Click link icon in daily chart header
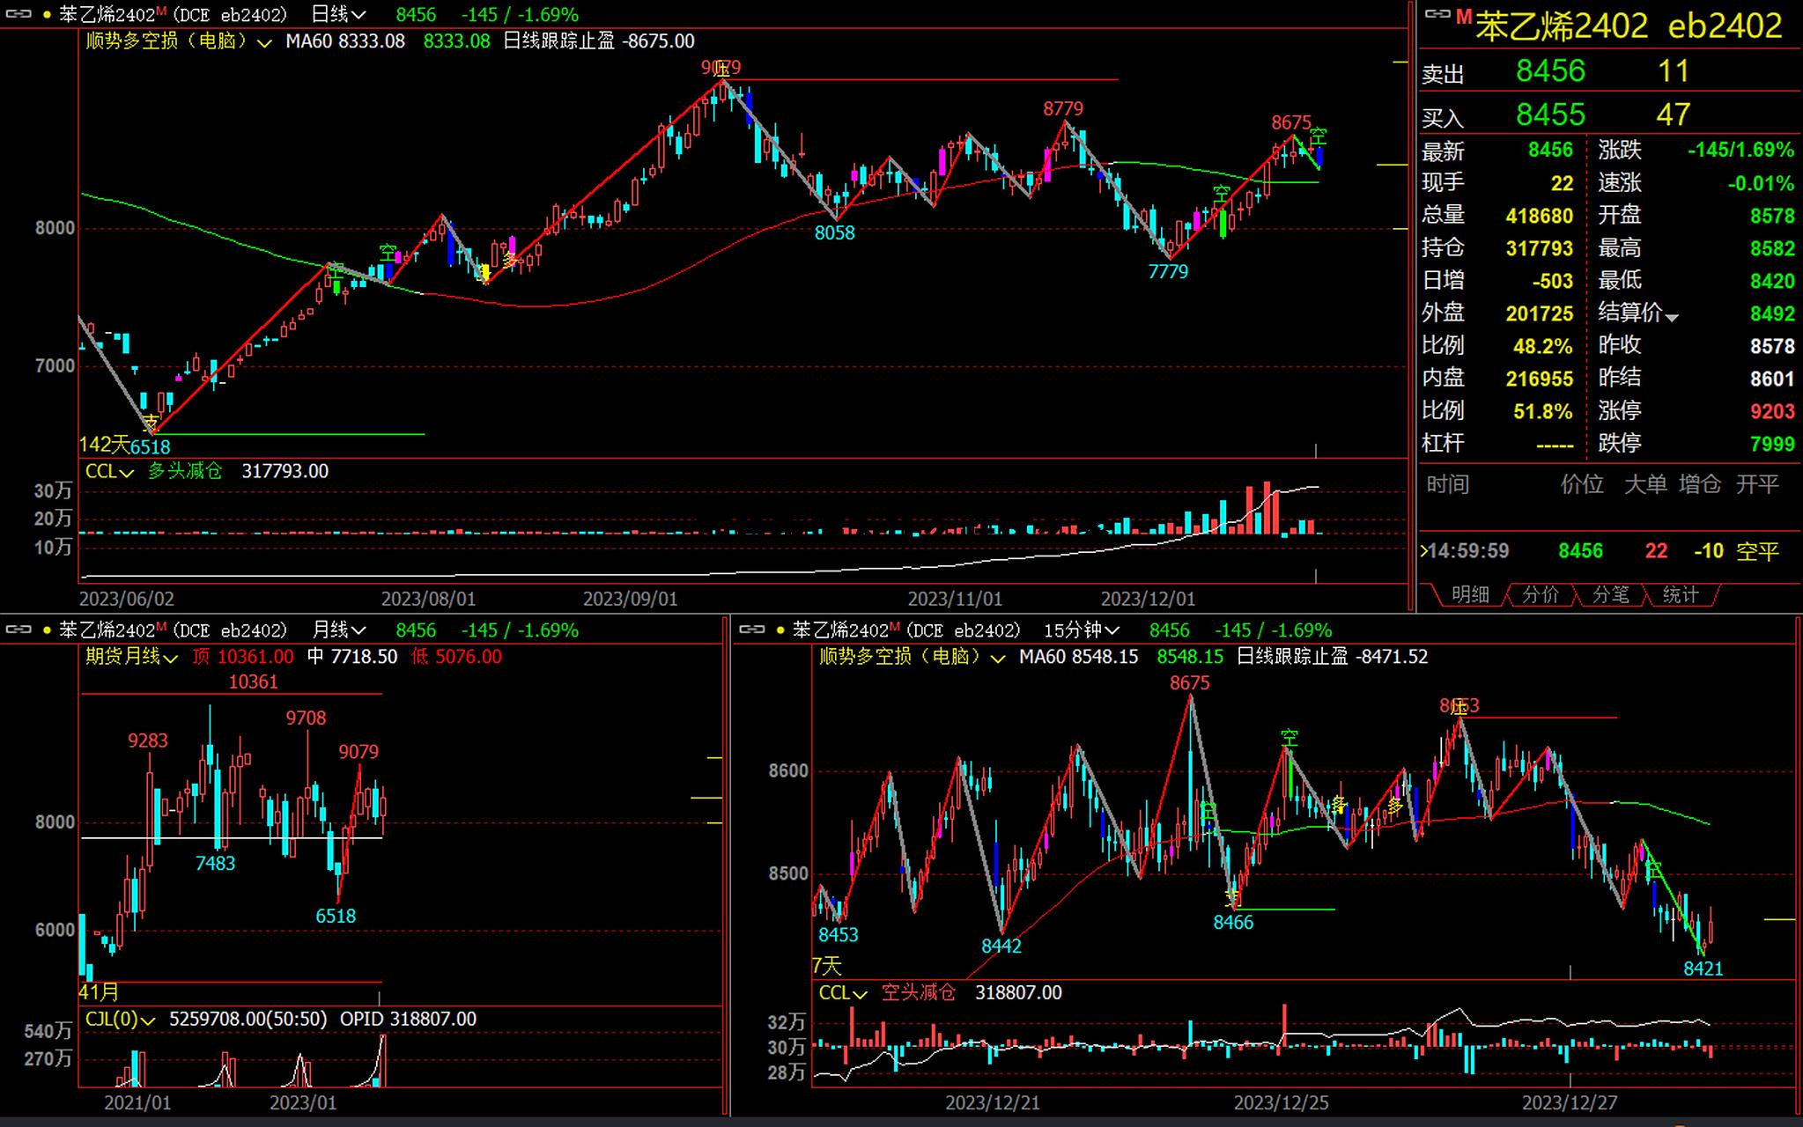 click(x=18, y=14)
